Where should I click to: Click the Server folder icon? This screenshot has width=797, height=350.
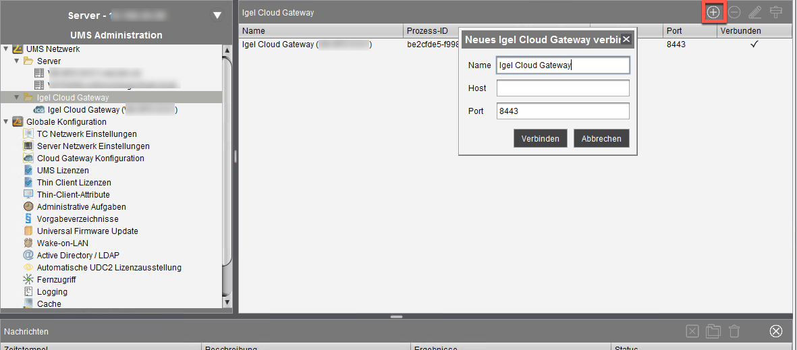coord(28,61)
